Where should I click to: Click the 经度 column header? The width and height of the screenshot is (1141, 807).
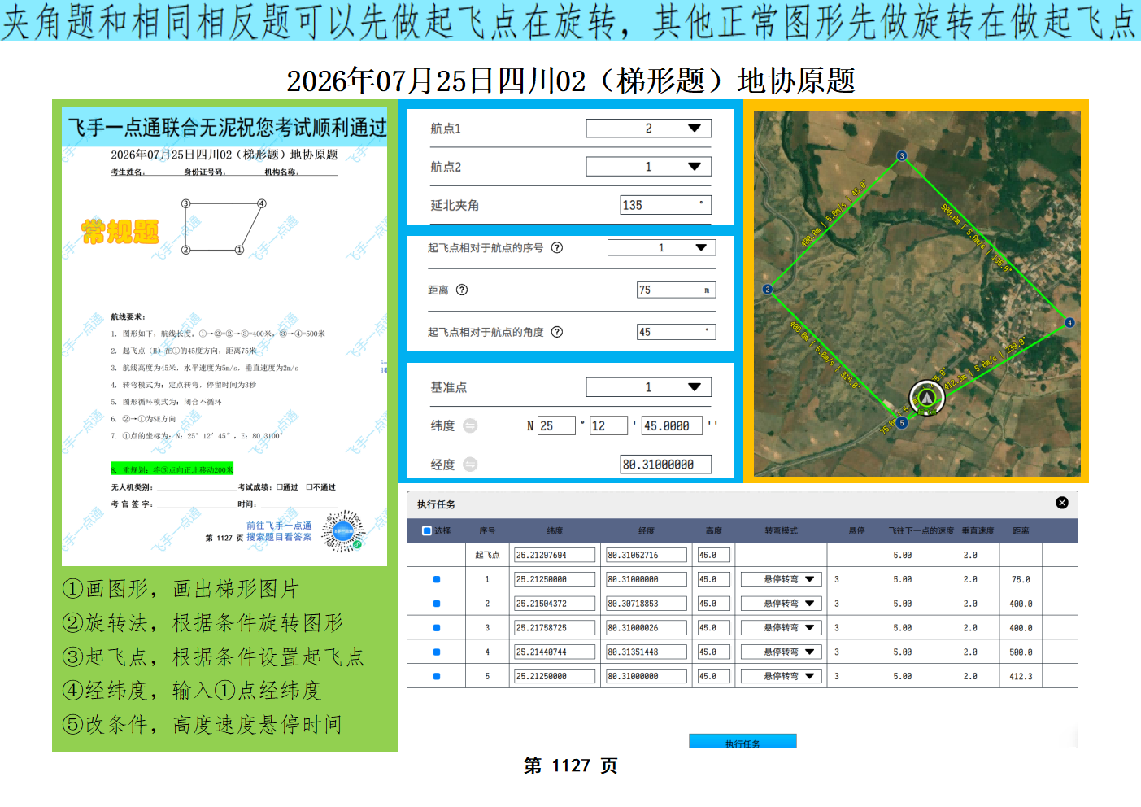pos(647,530)
